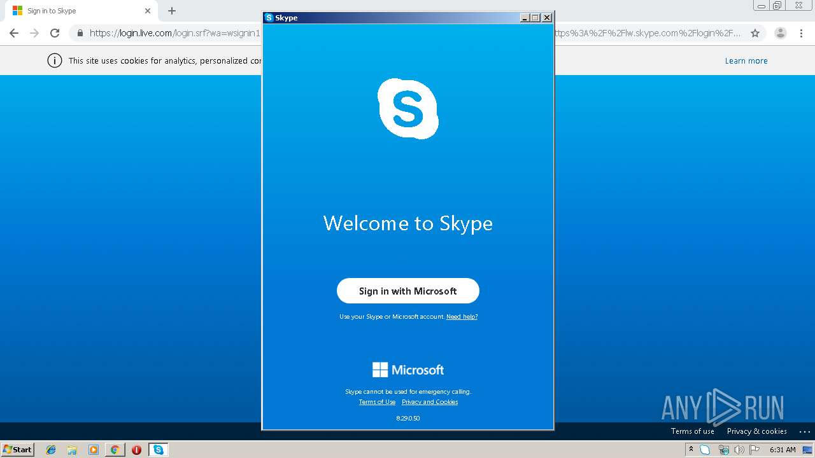Switch to Chrome in the taskbar
This screenshot has height=458, width=815.
coord(115,450)
